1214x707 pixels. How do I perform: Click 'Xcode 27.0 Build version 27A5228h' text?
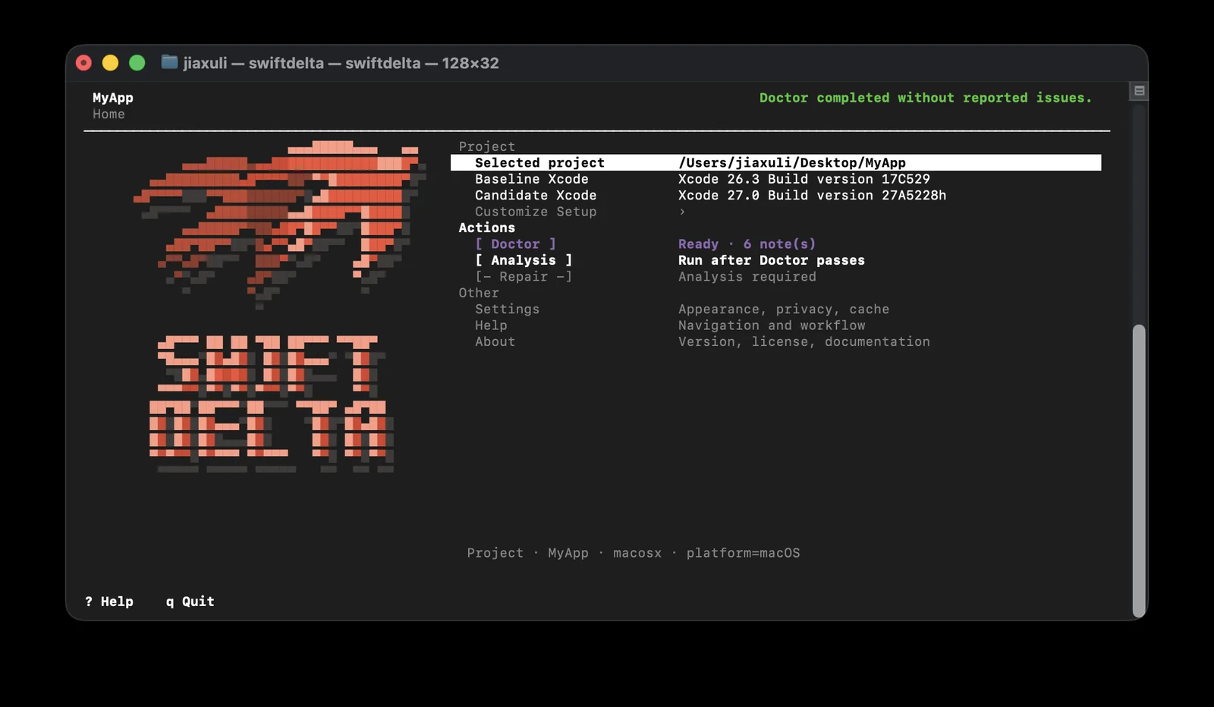tap(812, 195)
